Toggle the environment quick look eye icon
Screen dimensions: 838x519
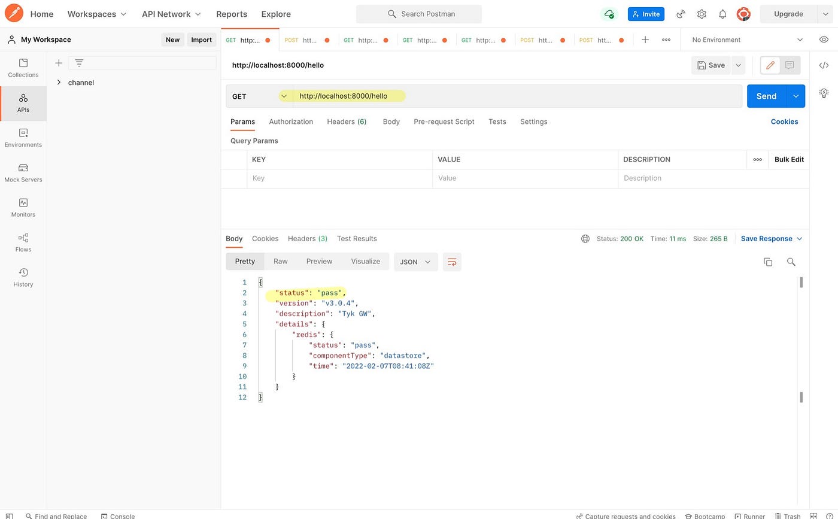pyautogui.click(x=824, y=40)
